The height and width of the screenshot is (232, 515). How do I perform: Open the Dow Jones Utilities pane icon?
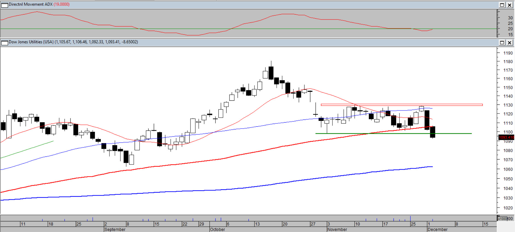tap(4, 43)
